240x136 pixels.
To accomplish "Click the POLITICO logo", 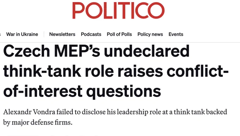I will pos(119,11).
